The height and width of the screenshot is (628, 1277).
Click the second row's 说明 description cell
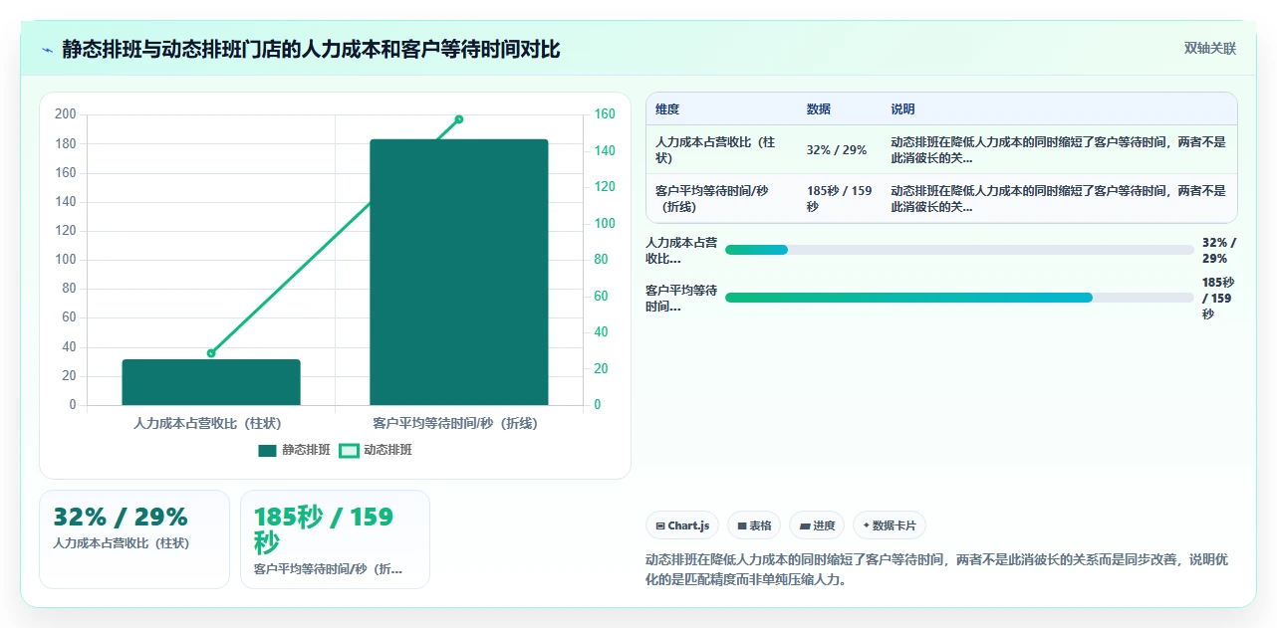(1059, 199)
